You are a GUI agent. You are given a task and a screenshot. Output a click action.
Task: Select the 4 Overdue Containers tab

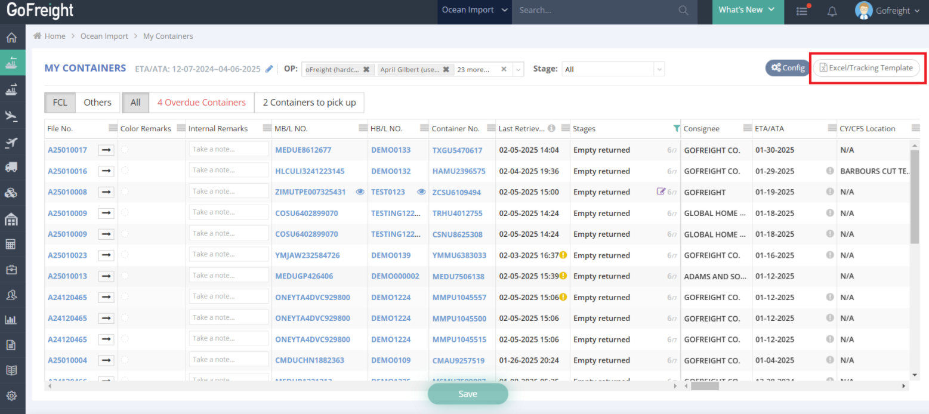click(x=201, y=103)
